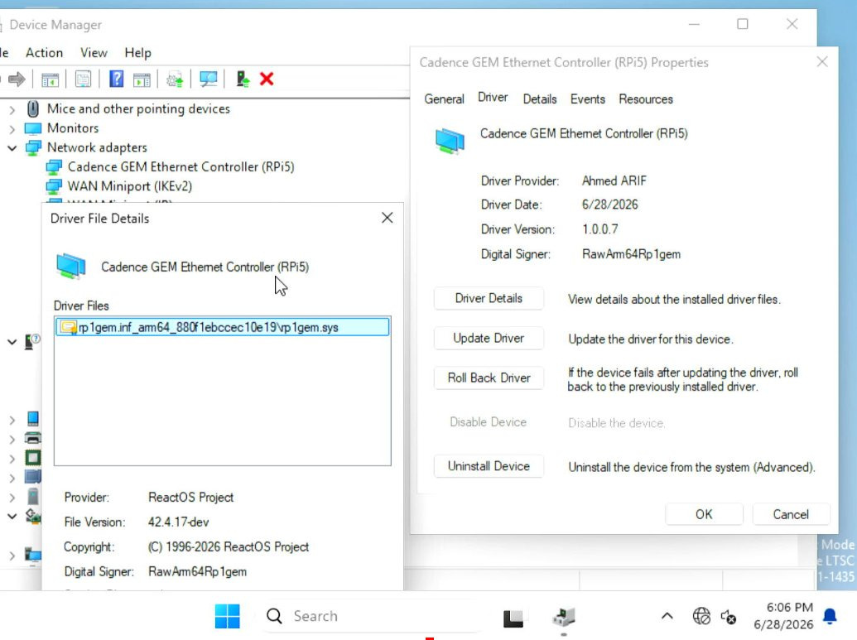Open the Action menu
This screenshot has height=640, width=857.
pyautogui.click(x=44, y=52)
